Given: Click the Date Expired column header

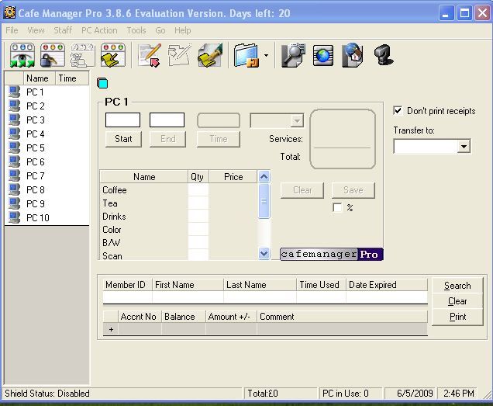Looking at the screenshot, I should (x=387, y=285).
